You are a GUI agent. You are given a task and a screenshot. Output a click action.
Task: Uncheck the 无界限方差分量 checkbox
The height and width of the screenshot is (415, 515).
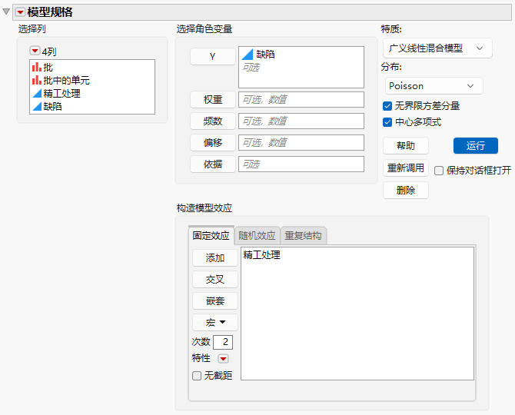click(387, 106)
